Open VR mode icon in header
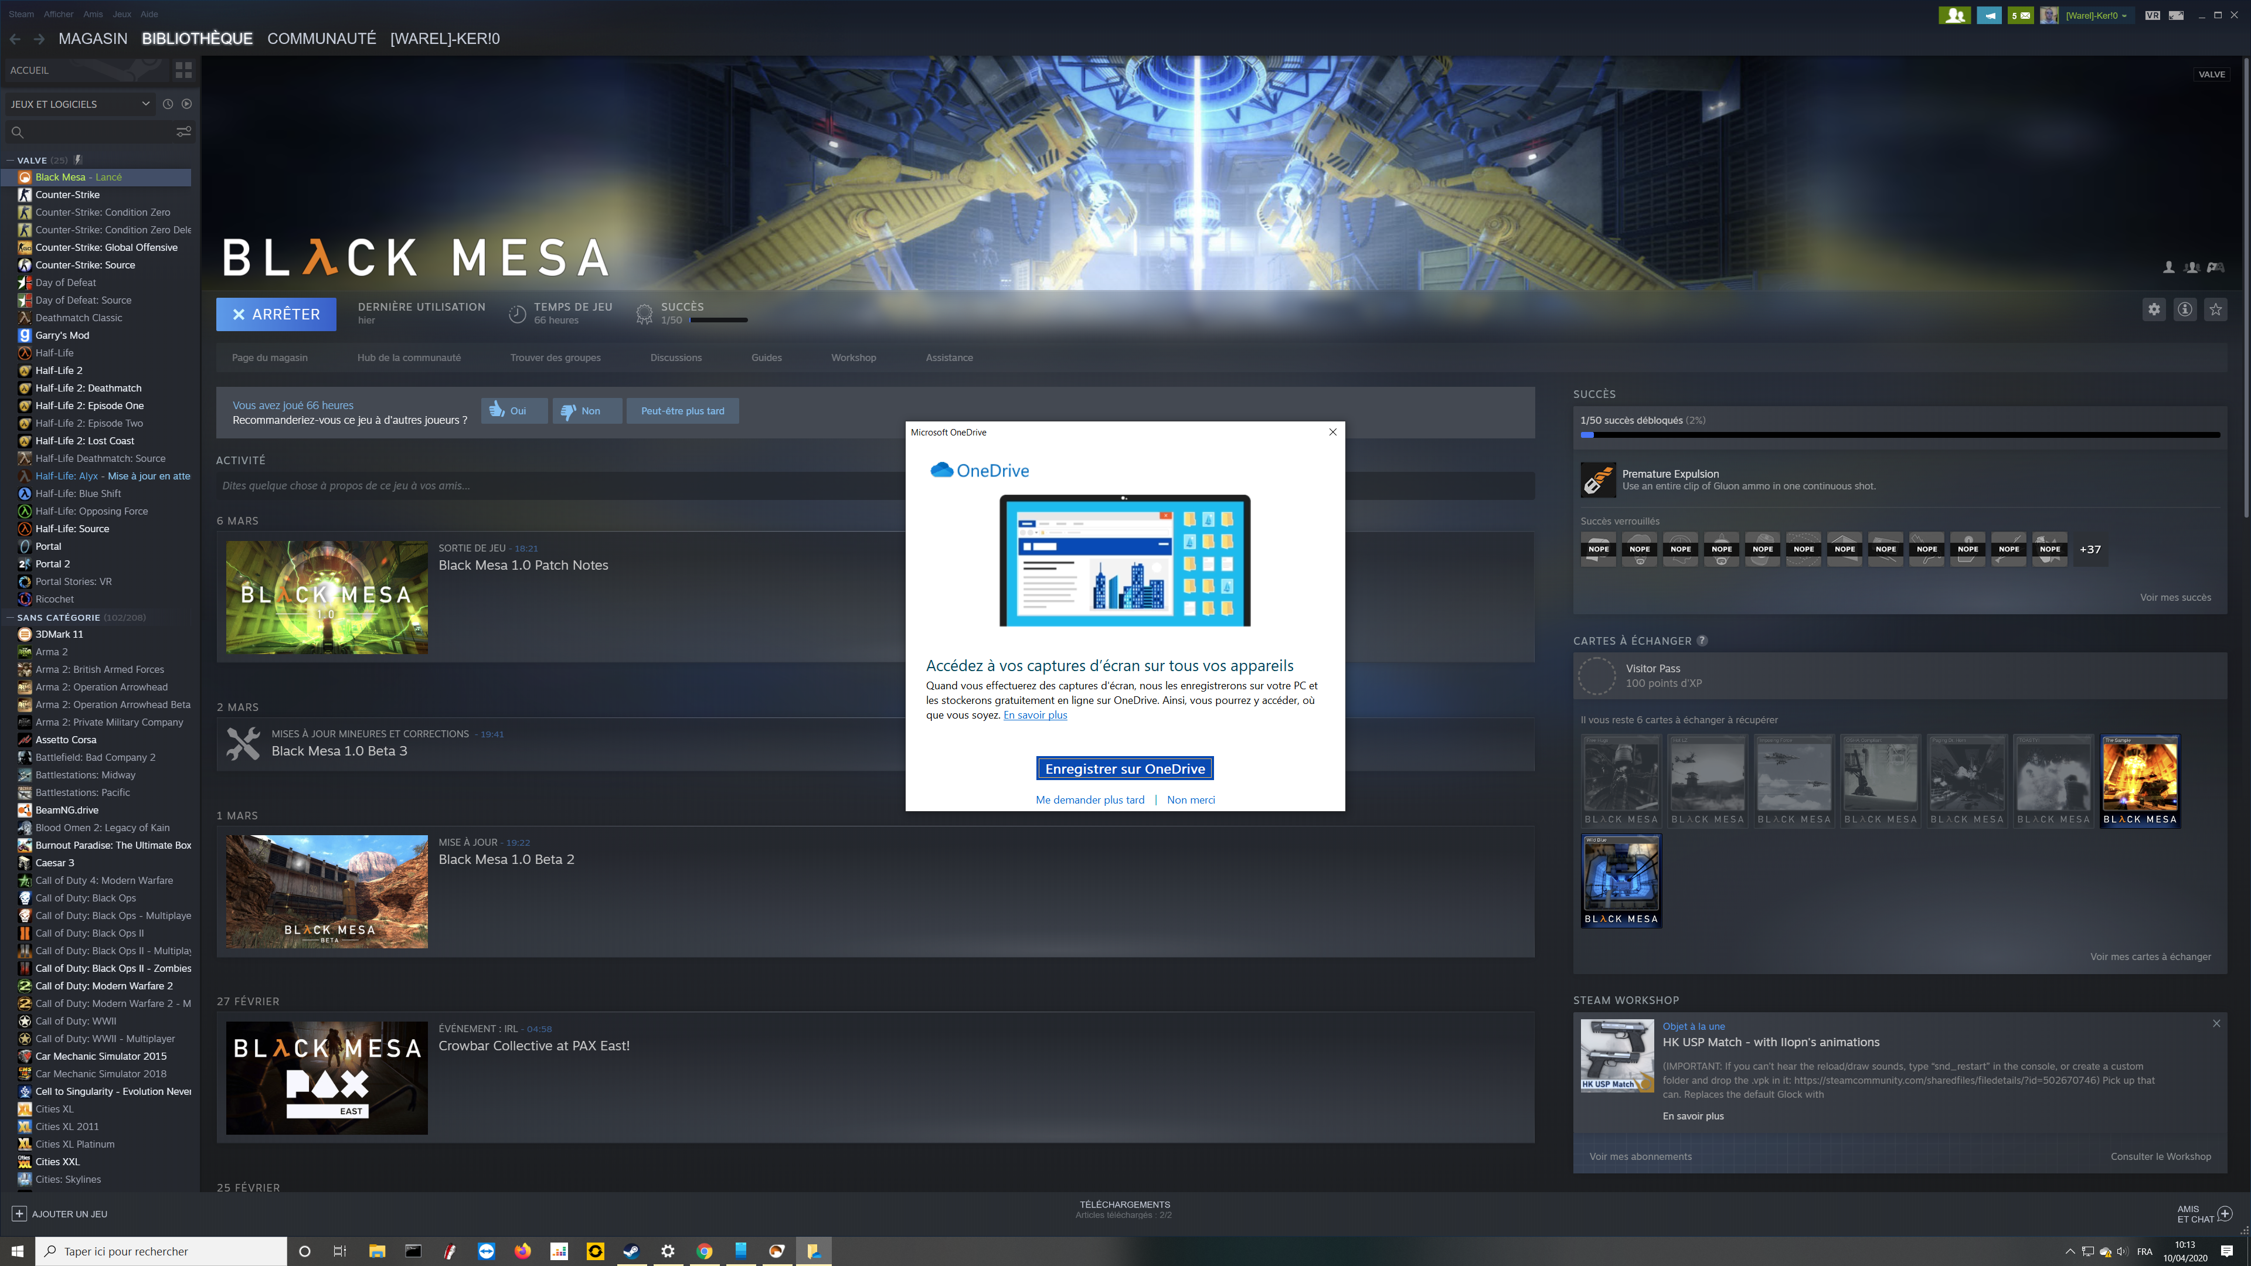Image resolution: width=2251 pixels, height=1266 pixels. [x=2151, y=15]
